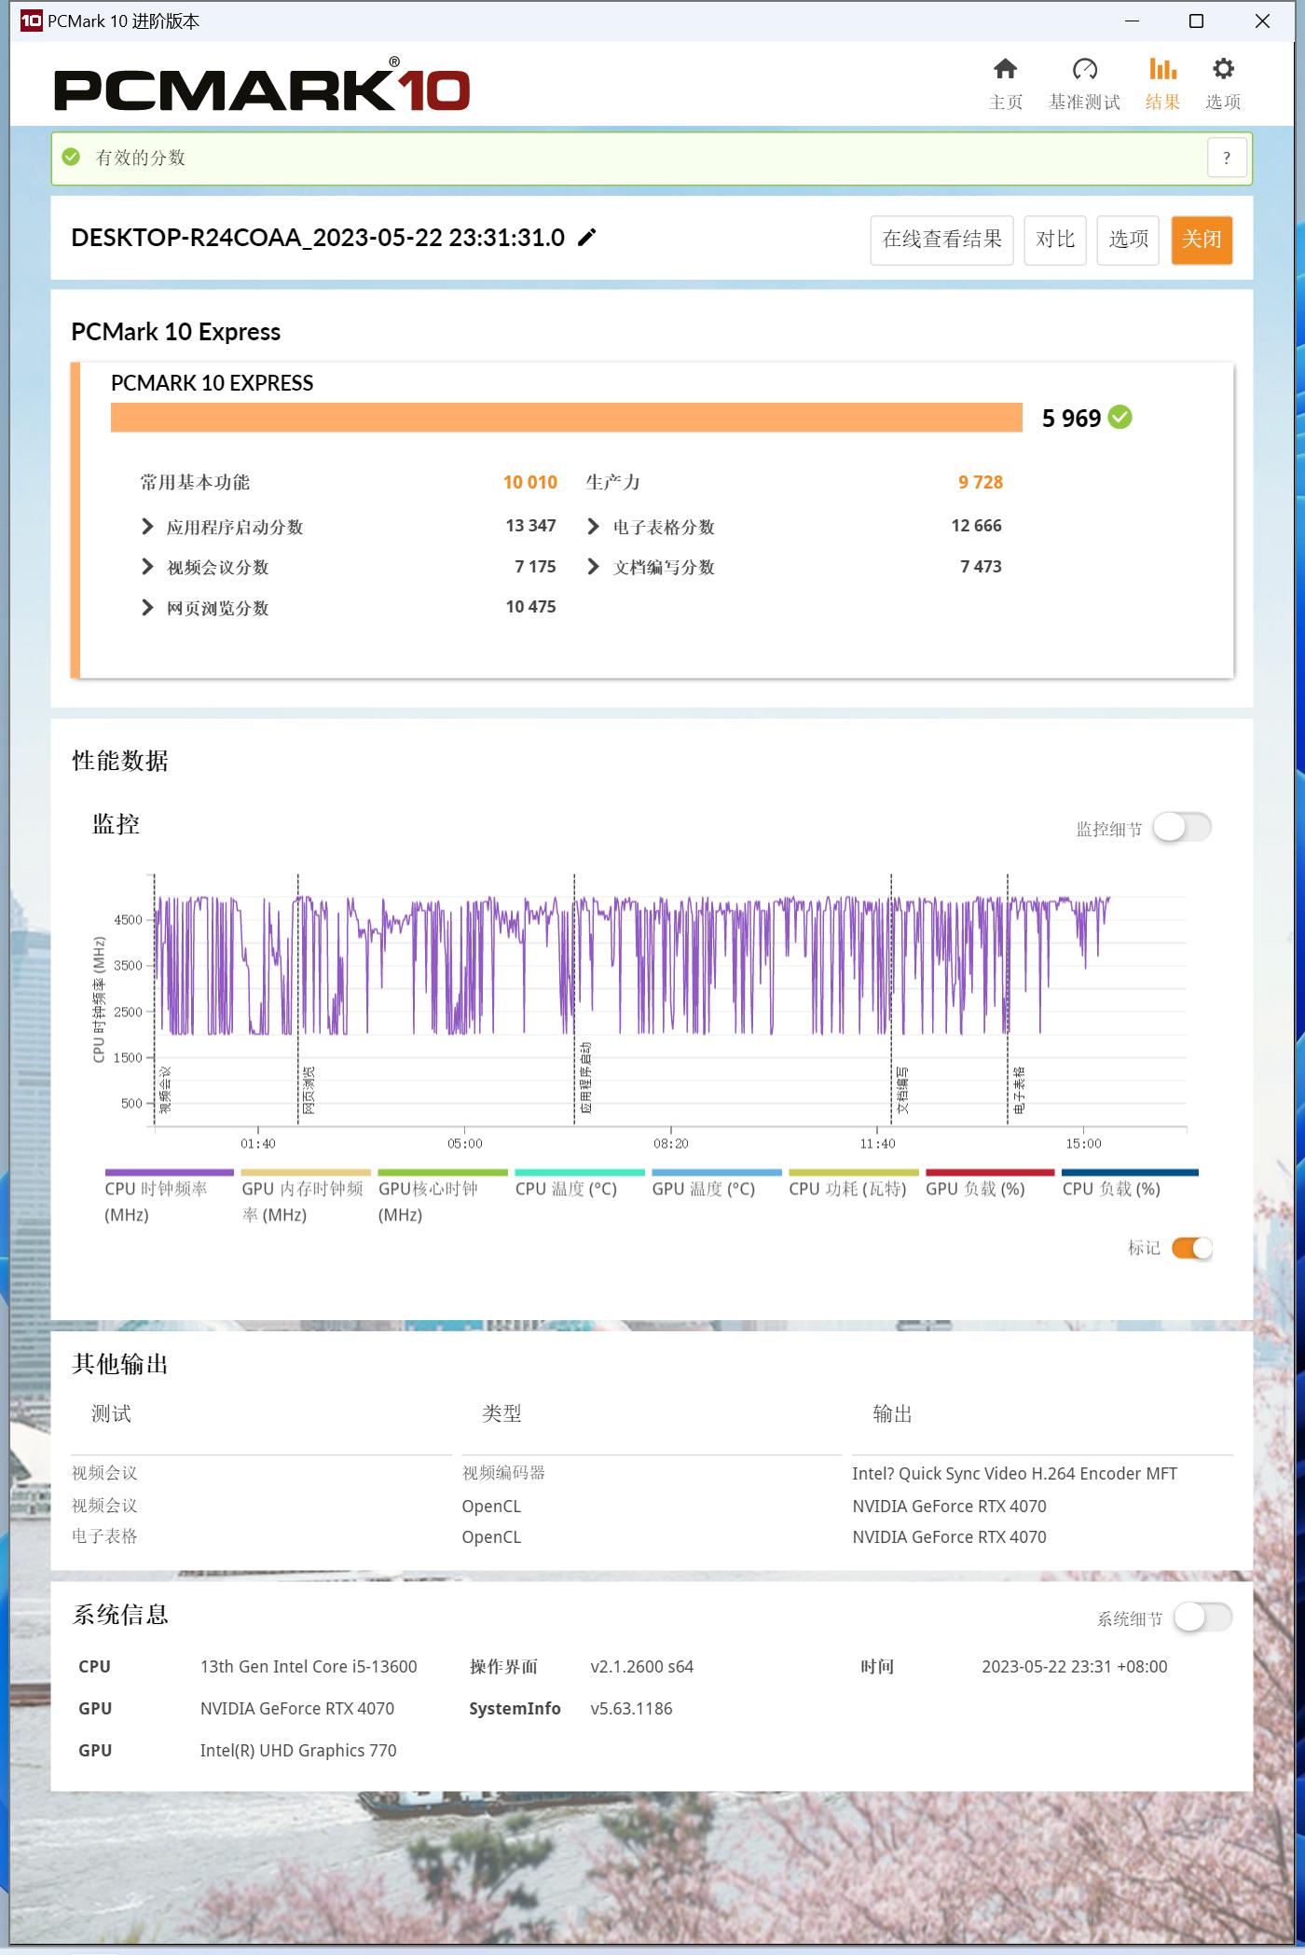This screenshot has height=1955, width=1305.
Task: Switch to 结果 tab label
Action: [1162, 103]
